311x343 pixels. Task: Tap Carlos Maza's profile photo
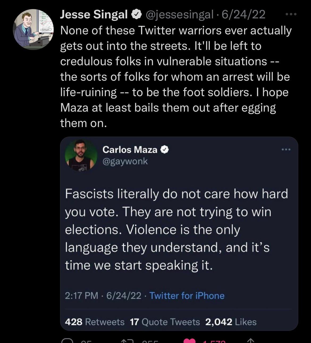click(x=81, y=155)
